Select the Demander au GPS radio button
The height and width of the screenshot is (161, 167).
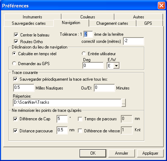click(14, 63)
